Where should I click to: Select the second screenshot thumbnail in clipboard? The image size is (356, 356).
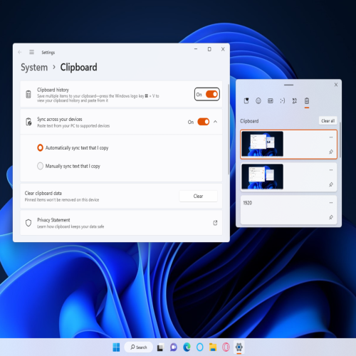(x=262, y=177)
